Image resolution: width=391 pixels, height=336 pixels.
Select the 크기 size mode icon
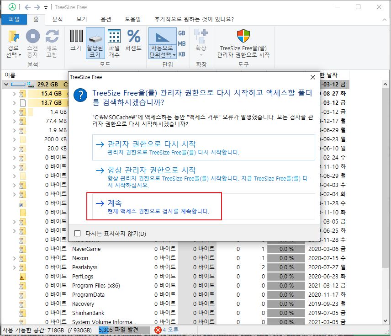[x=76, y=36]
